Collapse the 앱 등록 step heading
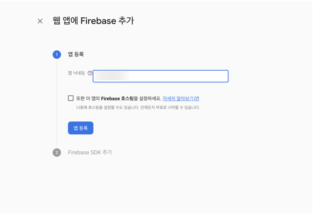Viewport: 316px width, 218px height. 76,54
